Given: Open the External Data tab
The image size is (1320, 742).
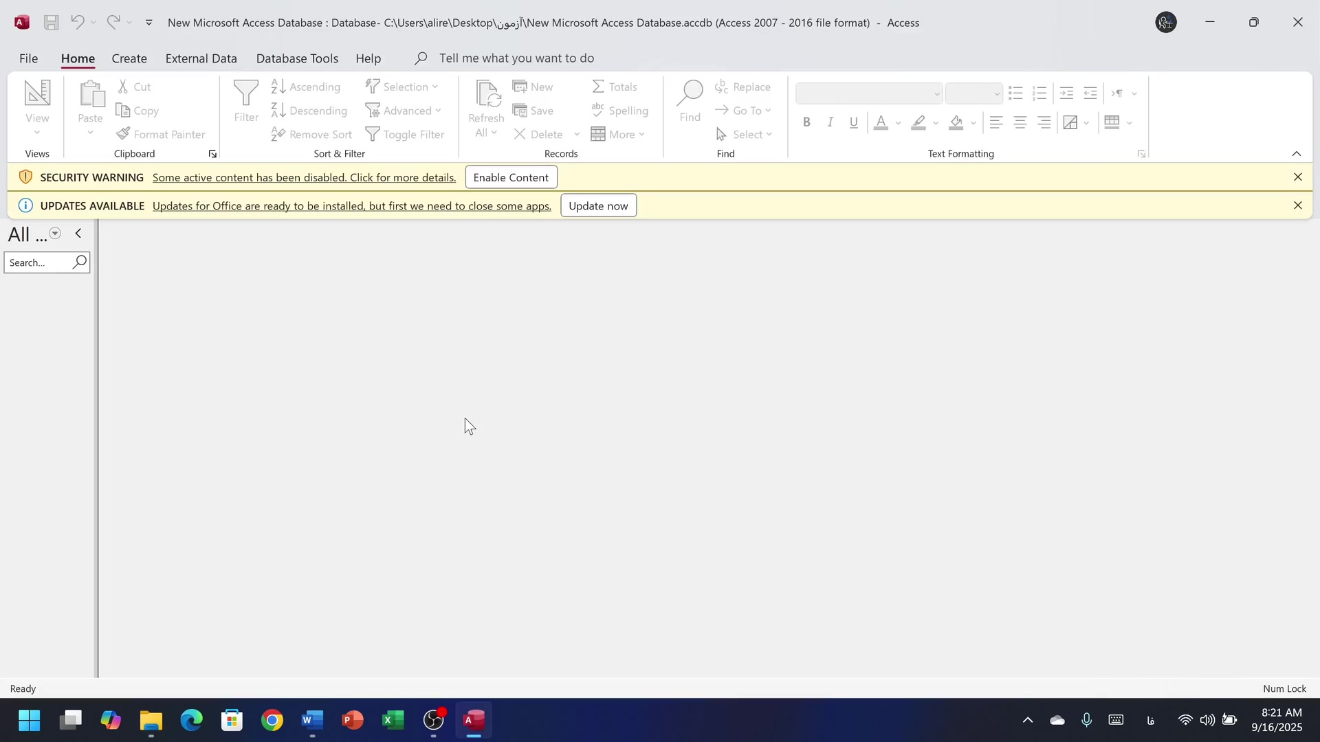Looking at the screenshot, I should click(x=201, y=58).
